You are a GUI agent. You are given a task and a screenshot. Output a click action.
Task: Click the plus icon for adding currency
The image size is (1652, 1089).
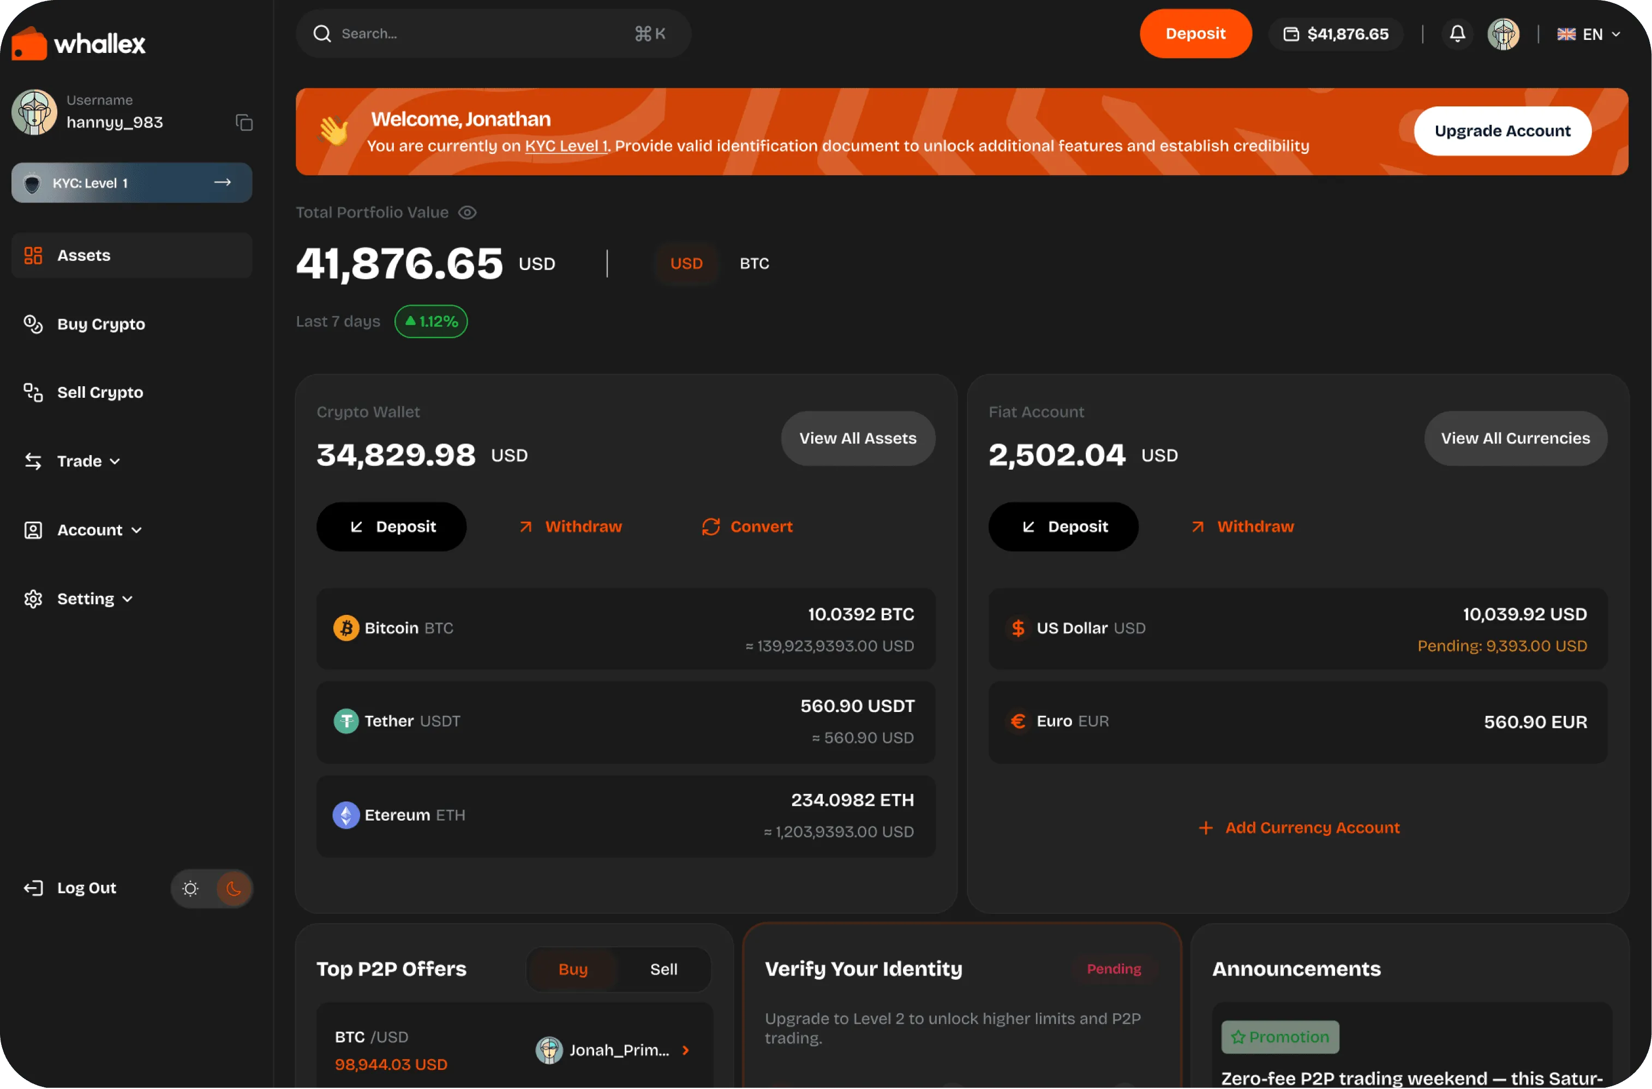click(1206, 828)
